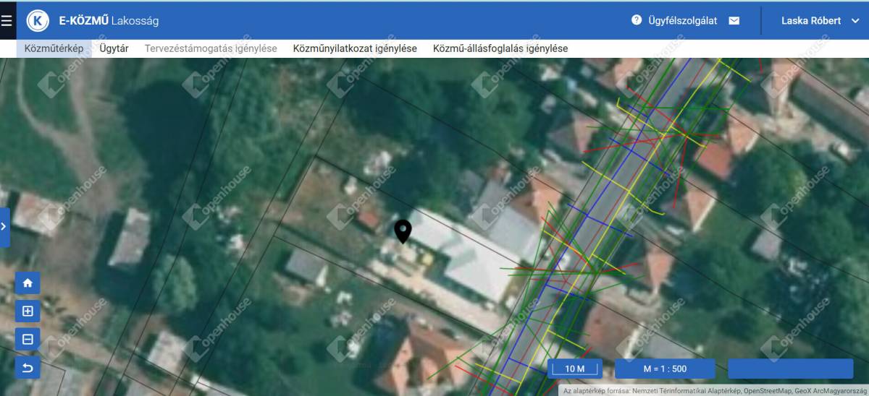Open the hamburger main menu
869x396 pixels.
pyautogui.click(x=7, y=21)
